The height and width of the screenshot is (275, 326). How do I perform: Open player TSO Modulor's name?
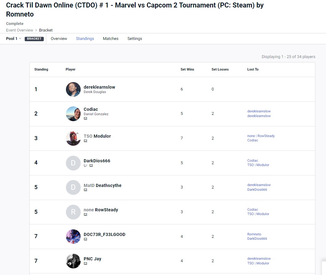(x=97, y=136)
